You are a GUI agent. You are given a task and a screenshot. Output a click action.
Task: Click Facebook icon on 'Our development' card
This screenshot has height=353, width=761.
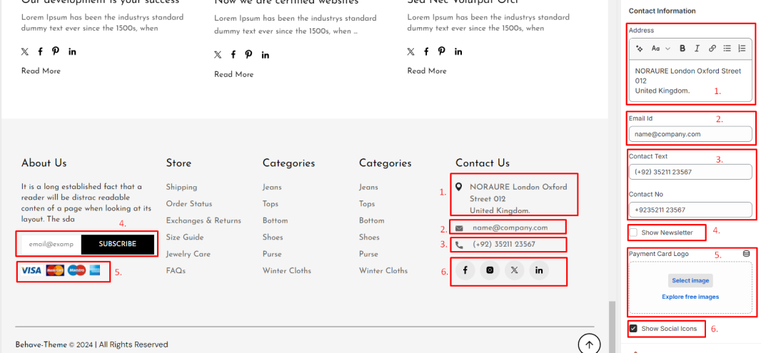(x=40, y=51)
